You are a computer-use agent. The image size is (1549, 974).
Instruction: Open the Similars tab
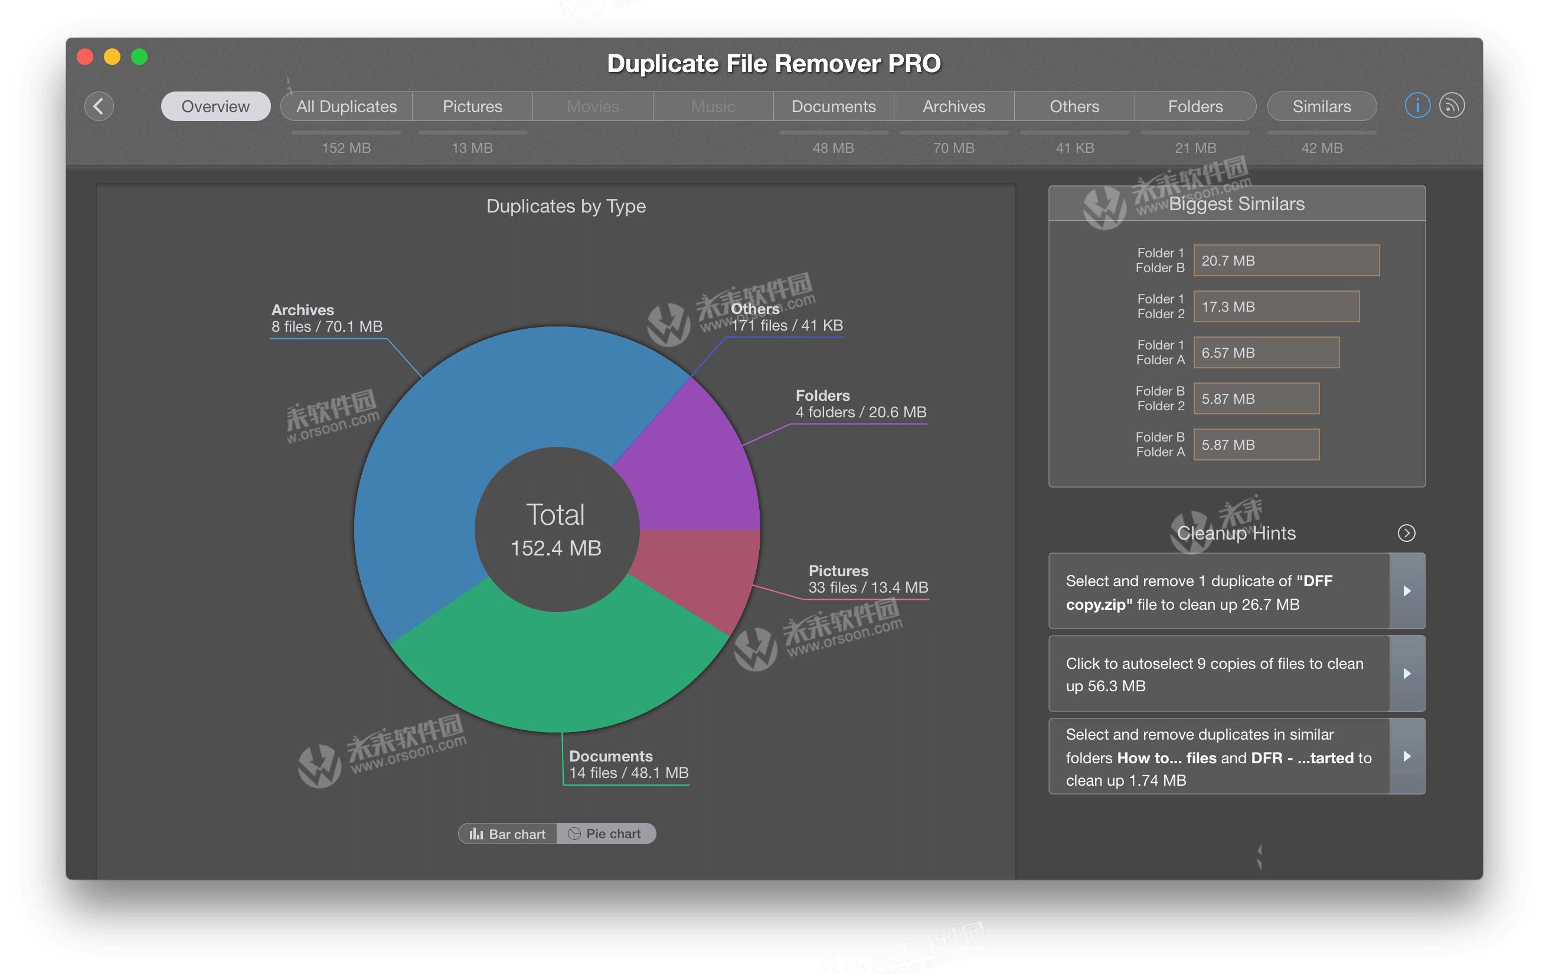point(1321,106)
